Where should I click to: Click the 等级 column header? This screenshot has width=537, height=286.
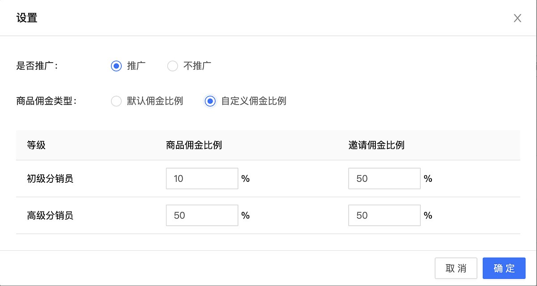tap(36, 145)
